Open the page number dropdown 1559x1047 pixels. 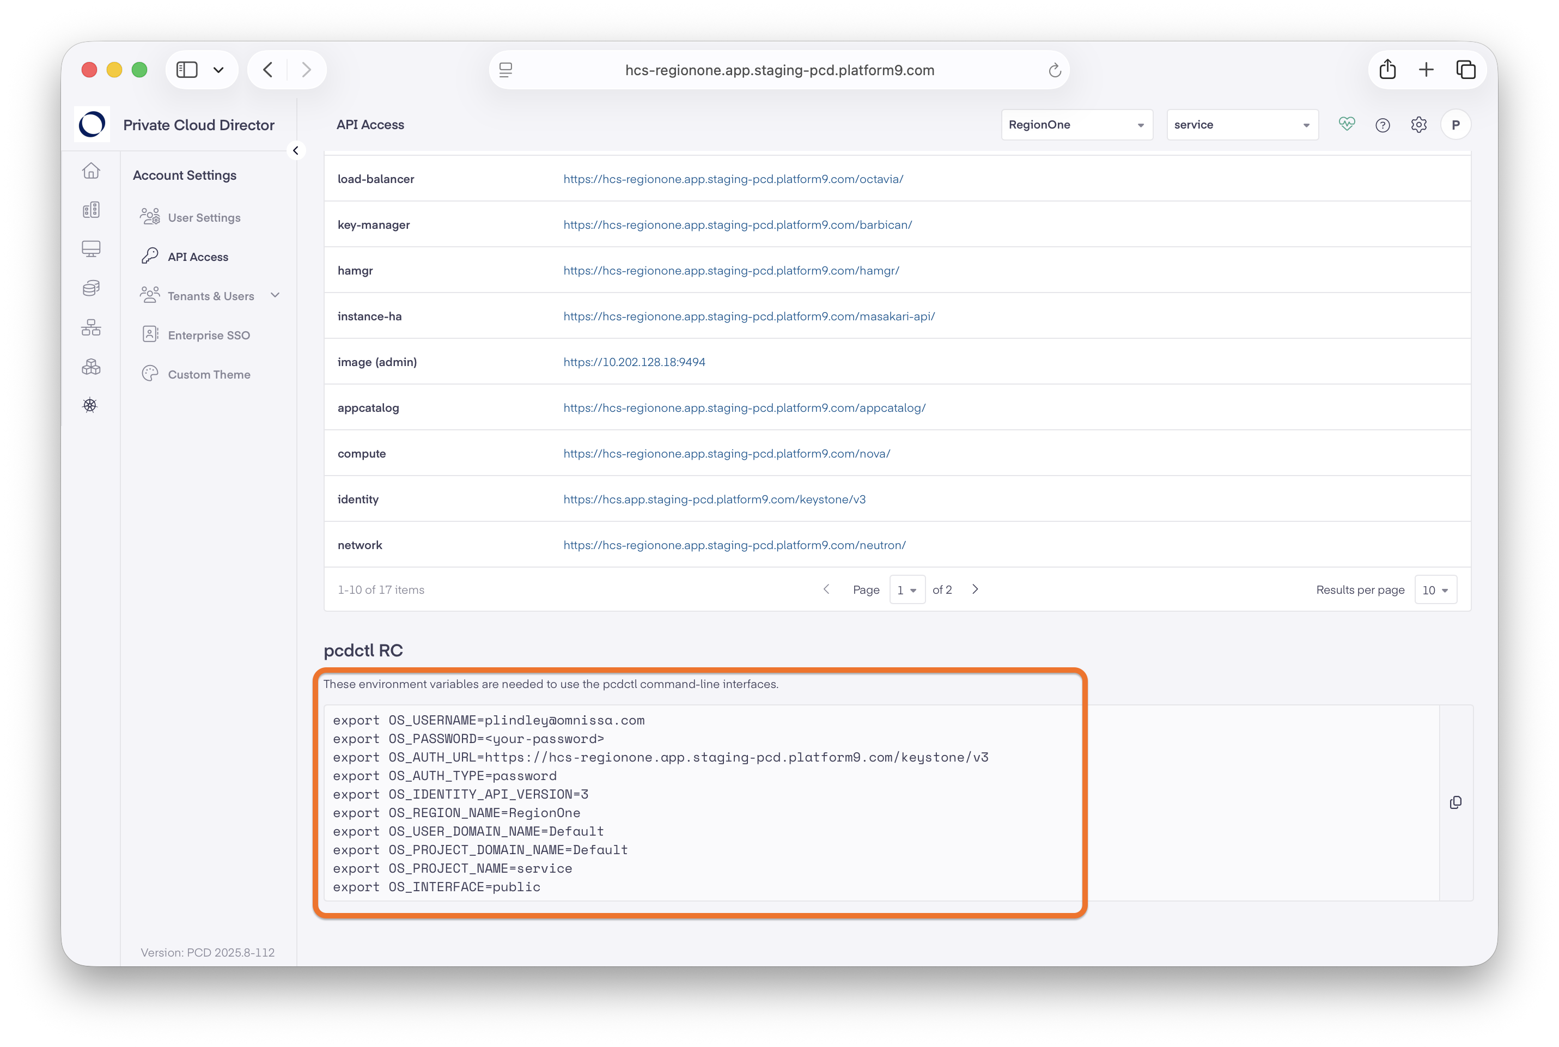tap(906, 589)
